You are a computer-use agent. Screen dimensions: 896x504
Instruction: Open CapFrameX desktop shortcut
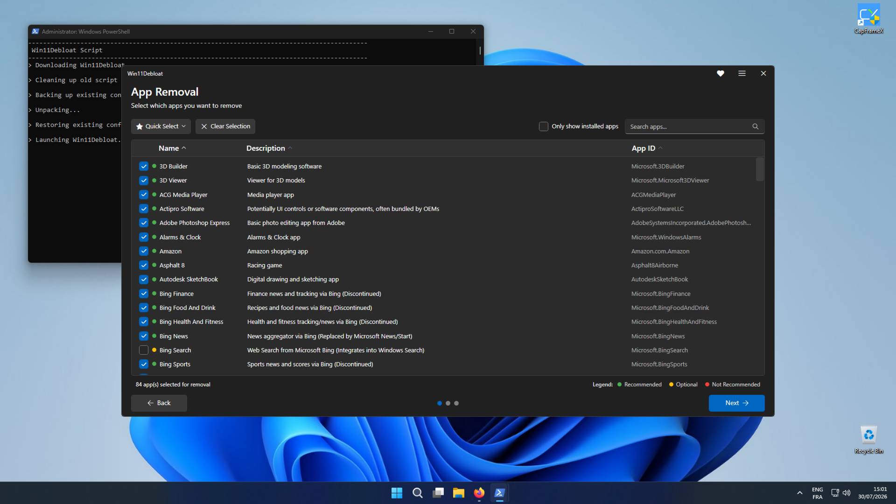coord(868,19)
